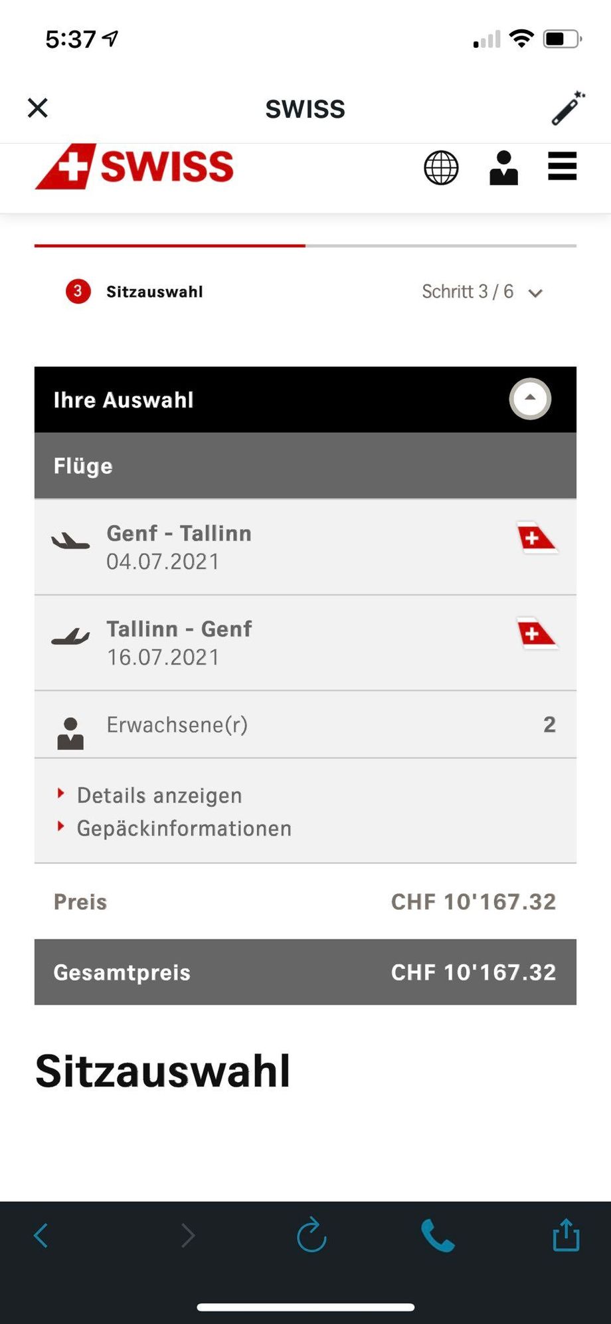Reload the page with refresh icon
611x1324 pixels.
[311, 1235]
